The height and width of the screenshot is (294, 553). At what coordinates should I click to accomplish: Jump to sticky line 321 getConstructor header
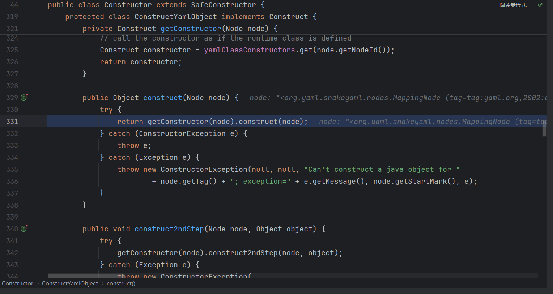pyautogui.click(x=180, y=29)
